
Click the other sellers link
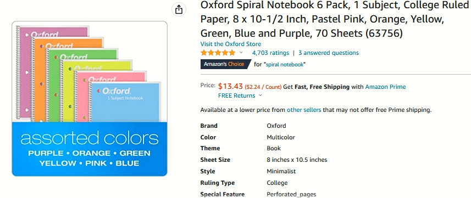coord(304,110)
